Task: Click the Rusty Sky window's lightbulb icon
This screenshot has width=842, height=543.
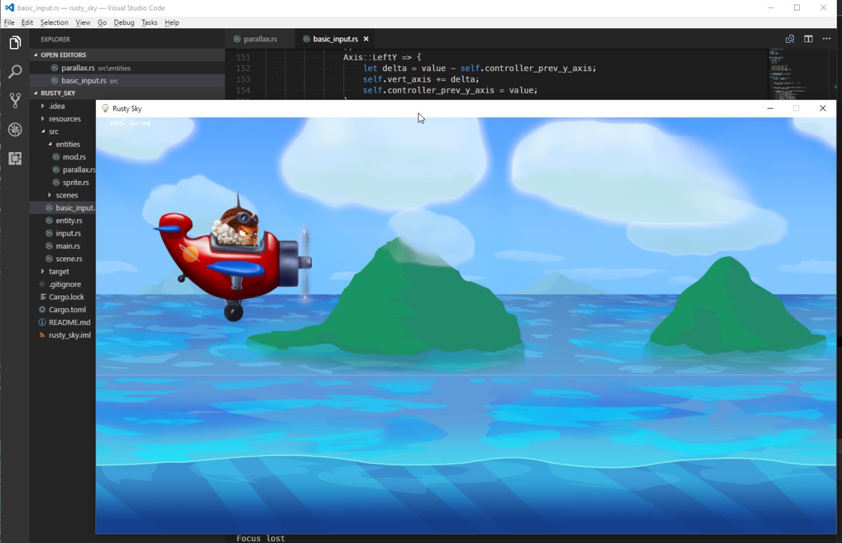Action: (x=105, y=109)
